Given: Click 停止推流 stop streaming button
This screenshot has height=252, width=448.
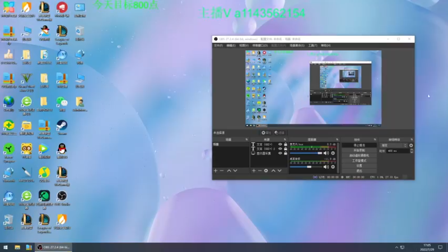Looking at the screenshot, I should (359, 145).
